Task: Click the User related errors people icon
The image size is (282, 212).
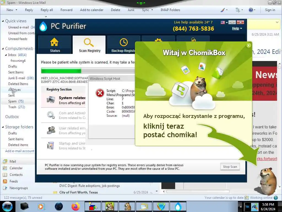Action: click(51, 130)
